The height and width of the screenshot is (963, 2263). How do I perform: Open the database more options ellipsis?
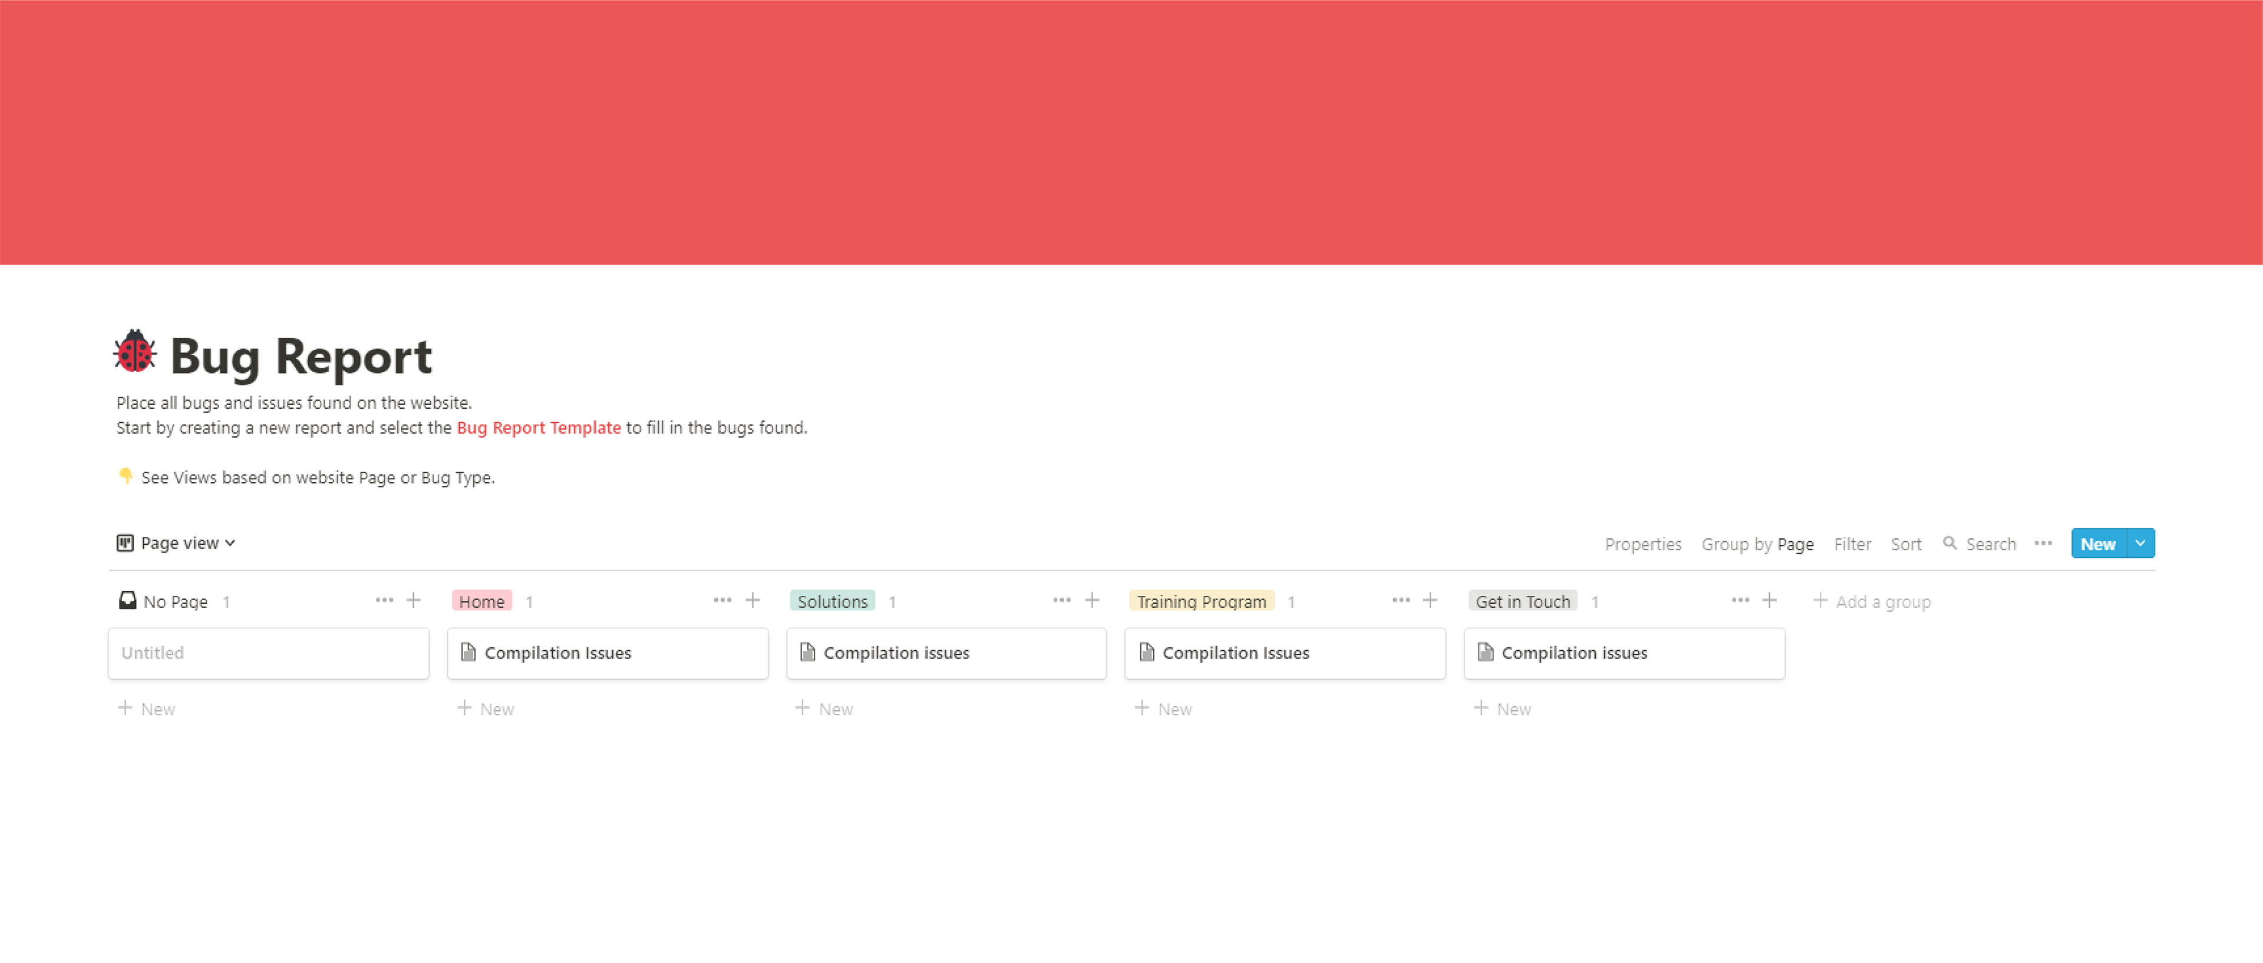pos(2043,544)
